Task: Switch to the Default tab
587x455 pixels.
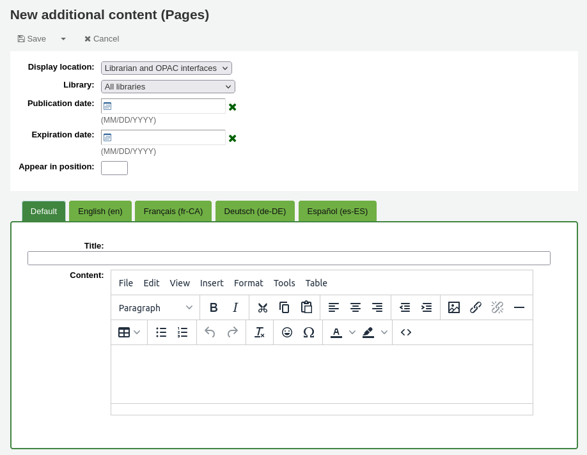Action: (x=43, y=212)
